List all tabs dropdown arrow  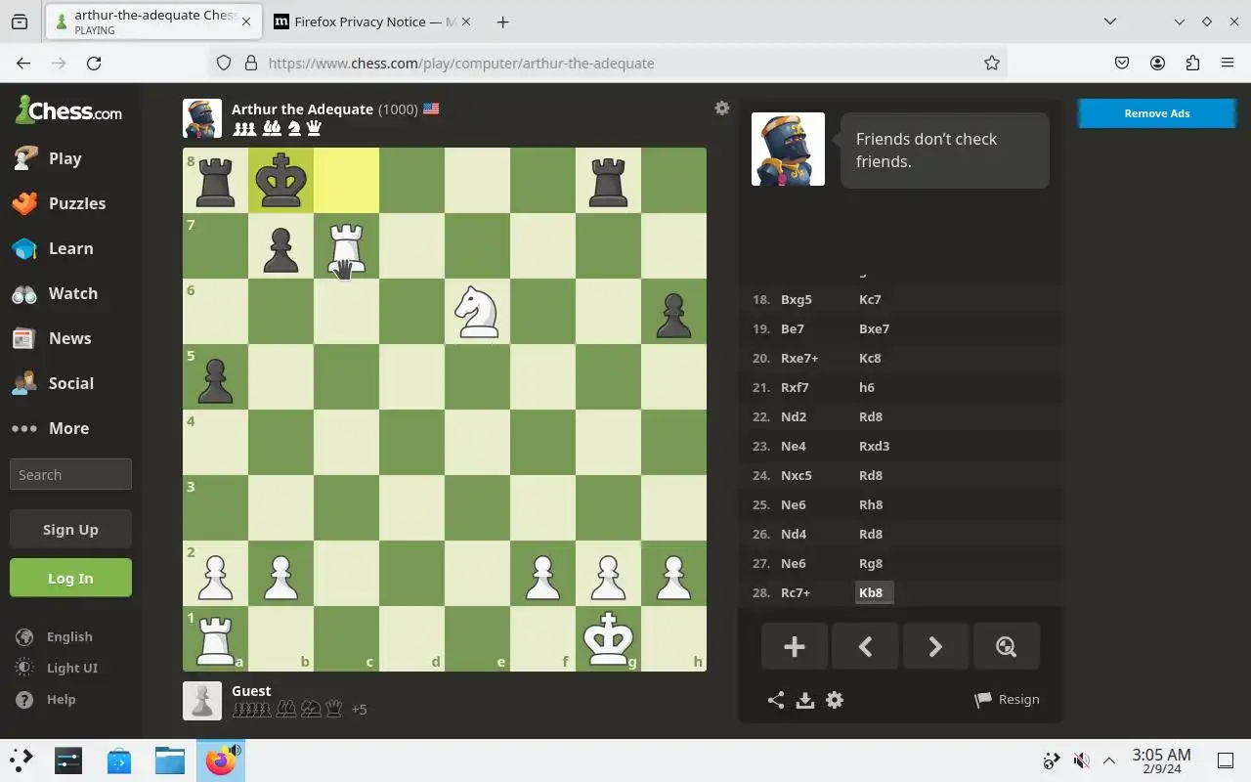(1110, 22)
